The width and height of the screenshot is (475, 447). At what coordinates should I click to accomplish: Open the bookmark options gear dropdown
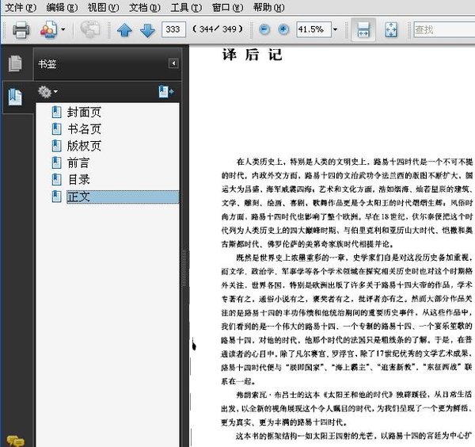[47, 93]
